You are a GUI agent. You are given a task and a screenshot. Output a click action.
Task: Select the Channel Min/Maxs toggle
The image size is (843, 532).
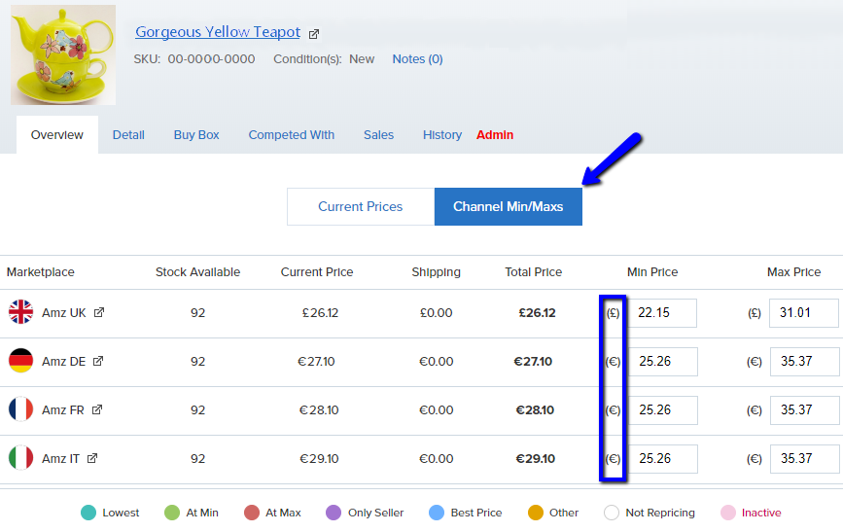pyautogui.click(x=508, y=206)
